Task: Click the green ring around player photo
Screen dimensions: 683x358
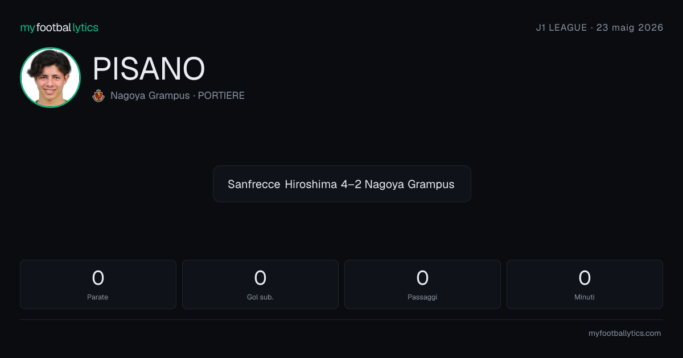Action: pyautogui.click(x=50, y=49)
